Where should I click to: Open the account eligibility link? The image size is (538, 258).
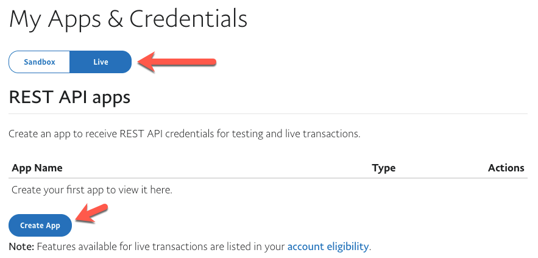(x=328, y=247)
